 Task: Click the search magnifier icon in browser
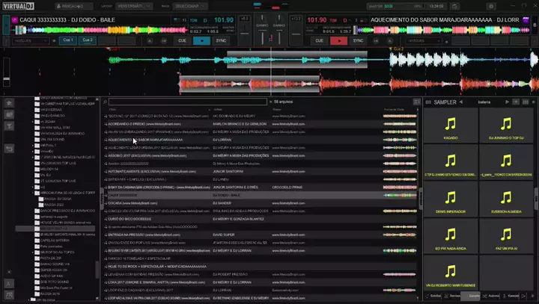pos(106,102)
